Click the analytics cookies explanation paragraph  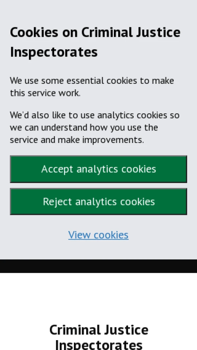95,128
